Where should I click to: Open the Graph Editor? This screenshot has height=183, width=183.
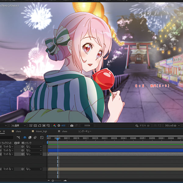pos(42,138)
